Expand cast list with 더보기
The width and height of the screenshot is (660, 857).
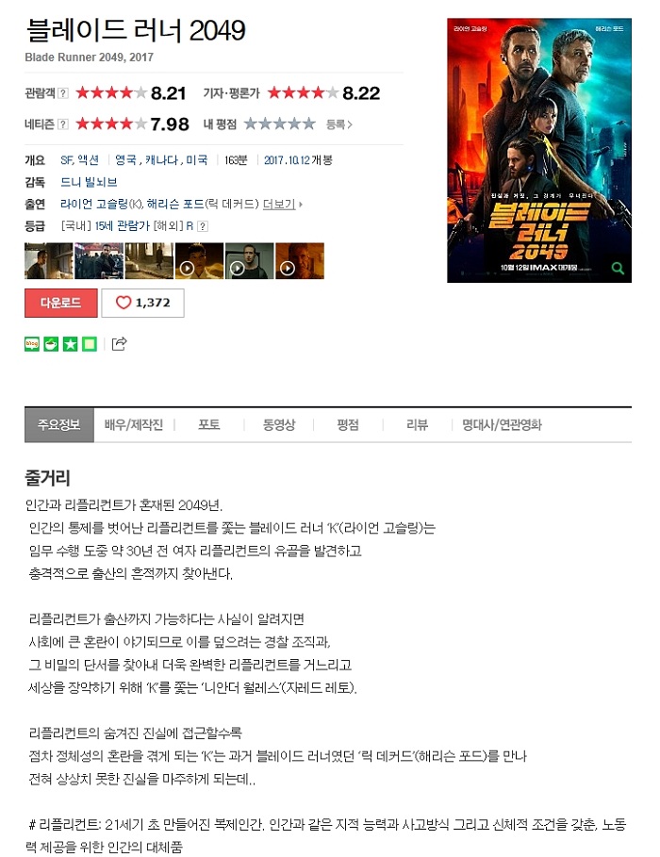(282, 204)
